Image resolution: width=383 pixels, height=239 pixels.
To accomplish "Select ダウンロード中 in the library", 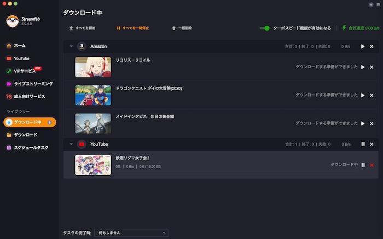I will click(x=30, y=122).
